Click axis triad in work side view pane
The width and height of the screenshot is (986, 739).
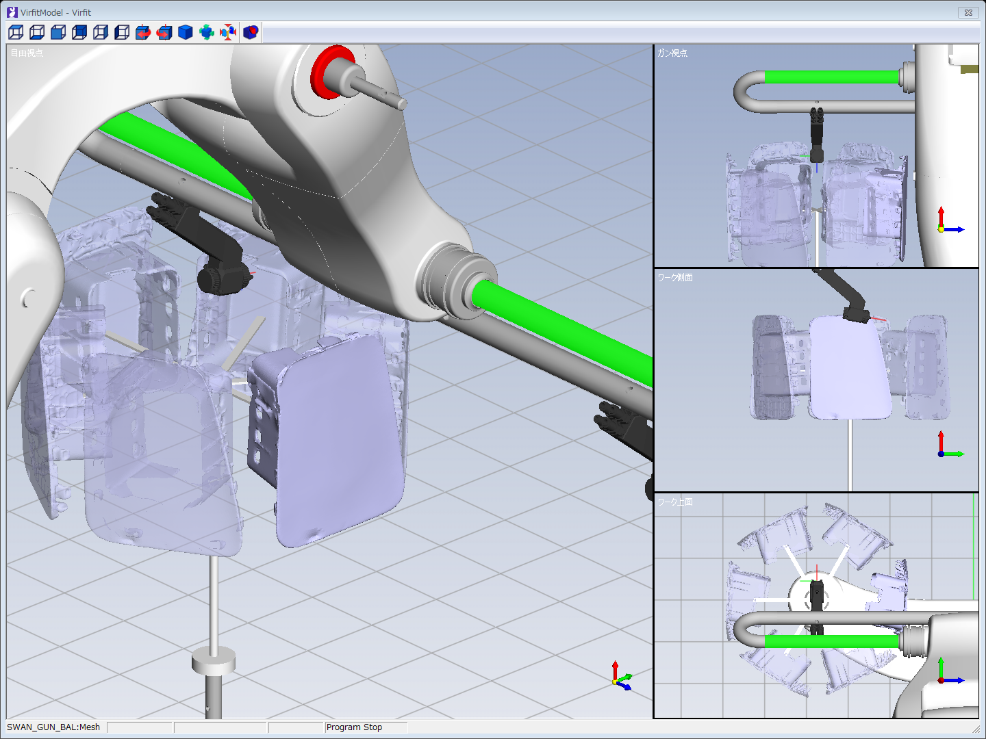950,445
